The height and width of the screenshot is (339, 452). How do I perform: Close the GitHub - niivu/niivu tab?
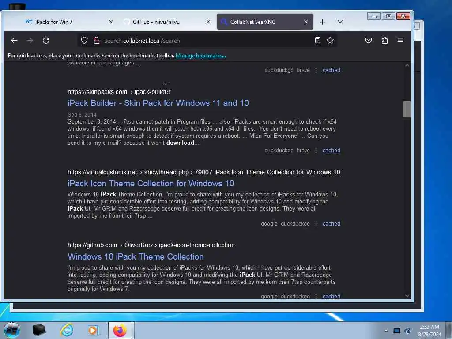208,22
